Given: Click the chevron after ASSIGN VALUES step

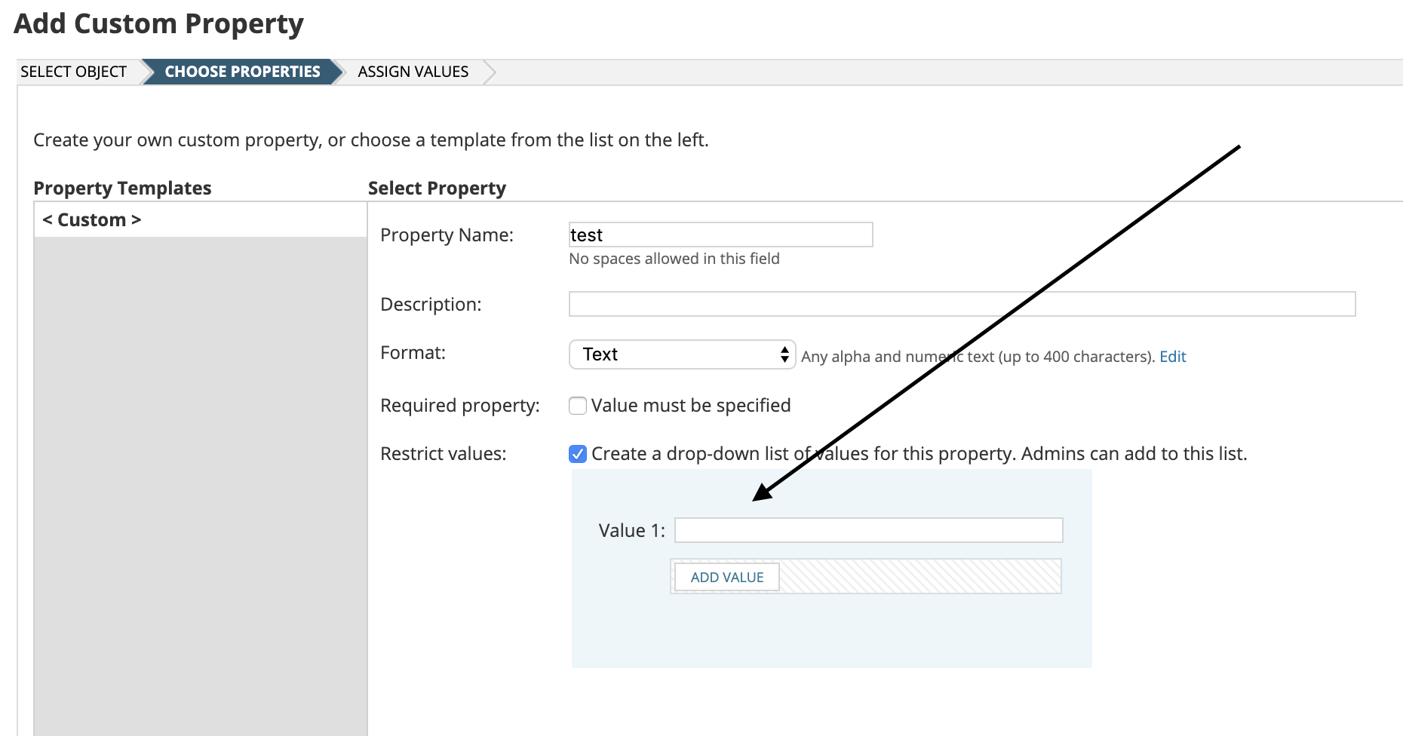Looking at the screenshot, I should [490, 72].
